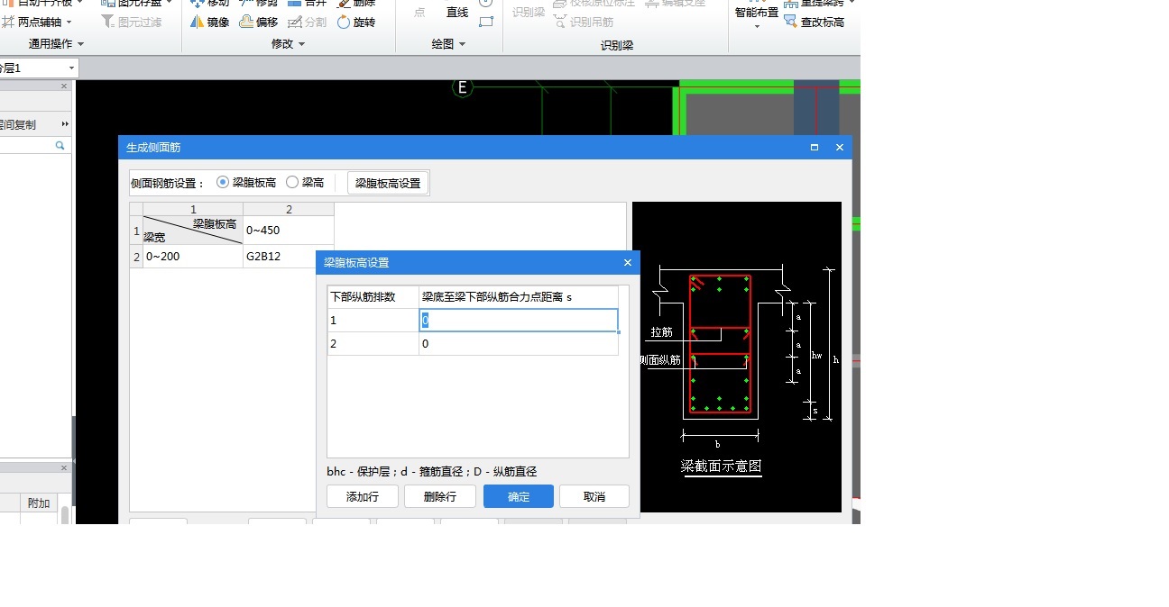Screen dimensions: 1169x607
Task: Close the upper left side panel
Action: [64, 86]
